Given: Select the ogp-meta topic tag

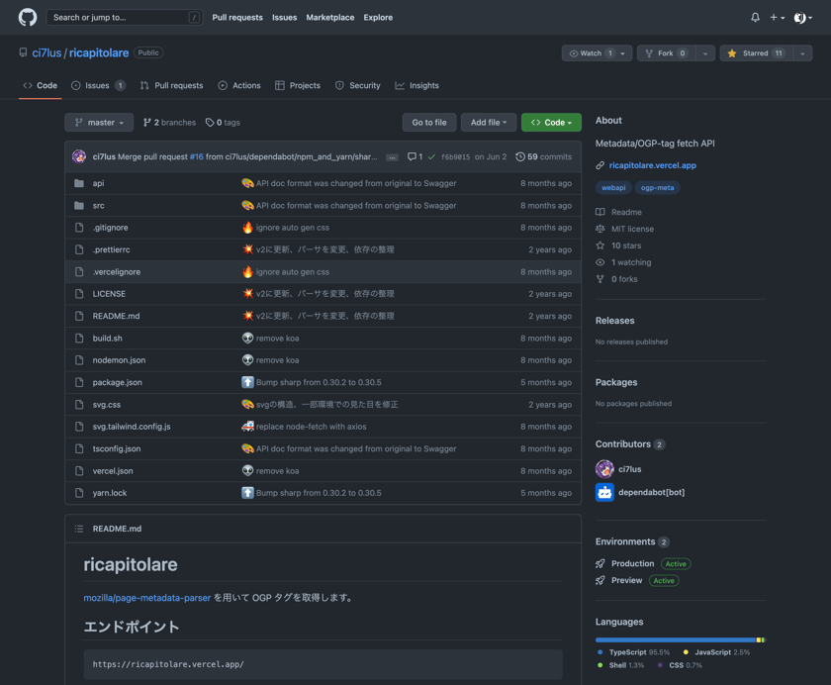Looking at the screenshot, I should coord(657,188).
